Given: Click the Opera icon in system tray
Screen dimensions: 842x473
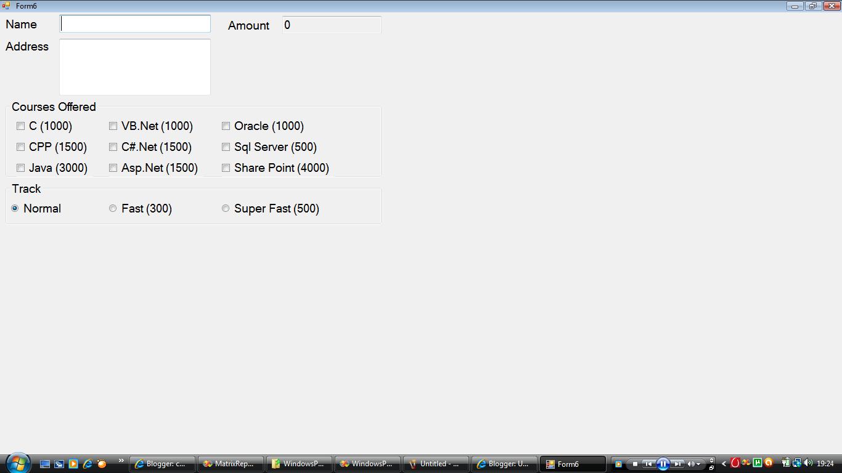Looking at the screenshot, I should pyautogui.click(x=735, y=464).
